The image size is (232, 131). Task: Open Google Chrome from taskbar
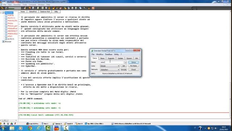30,128
